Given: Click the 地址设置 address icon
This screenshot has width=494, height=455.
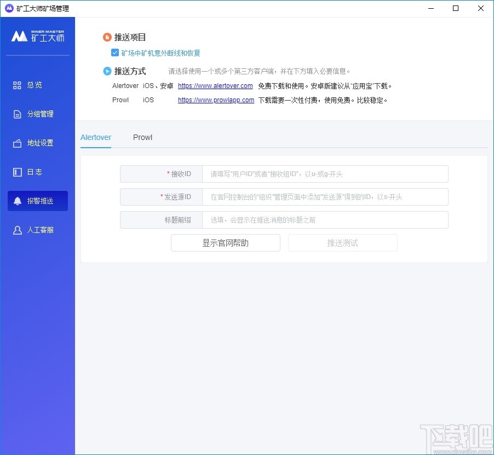Looking at the screenshot, I should [18, 143].
